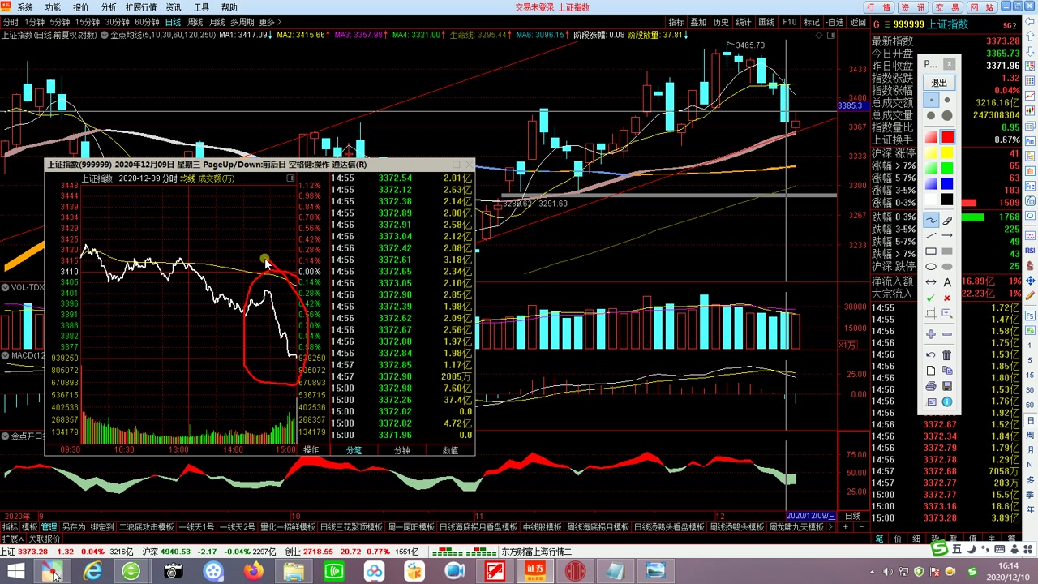
Task: Open the 操作 menu in intraday popup
Action: pyautogui.click(x=311, y=449)
